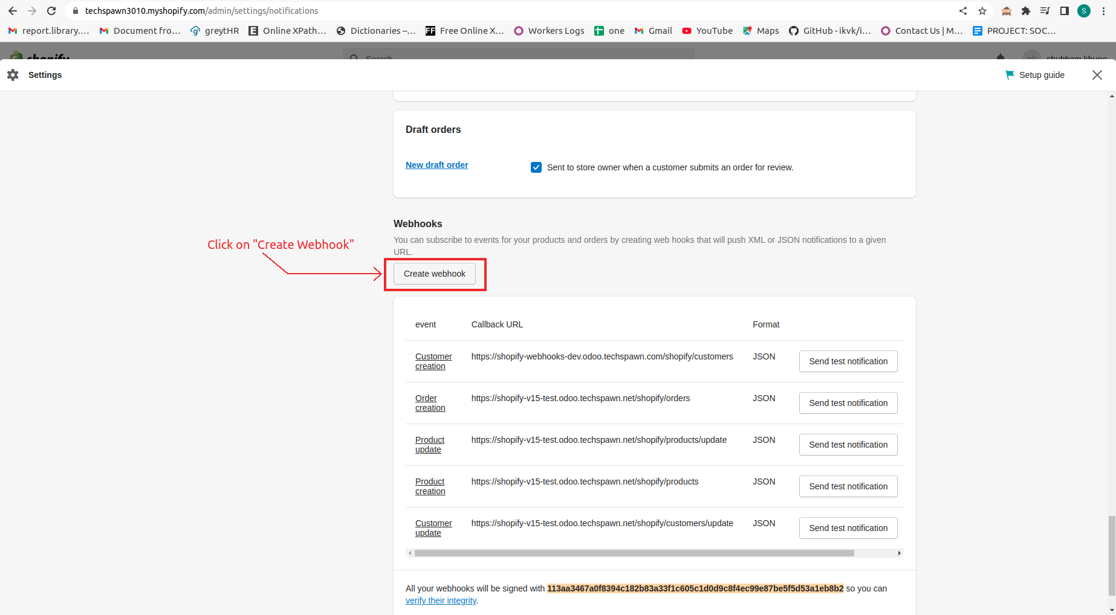Click the address bar share icon
The width and height of the screenshot is (1116, 615).
(x=962, y=10)
